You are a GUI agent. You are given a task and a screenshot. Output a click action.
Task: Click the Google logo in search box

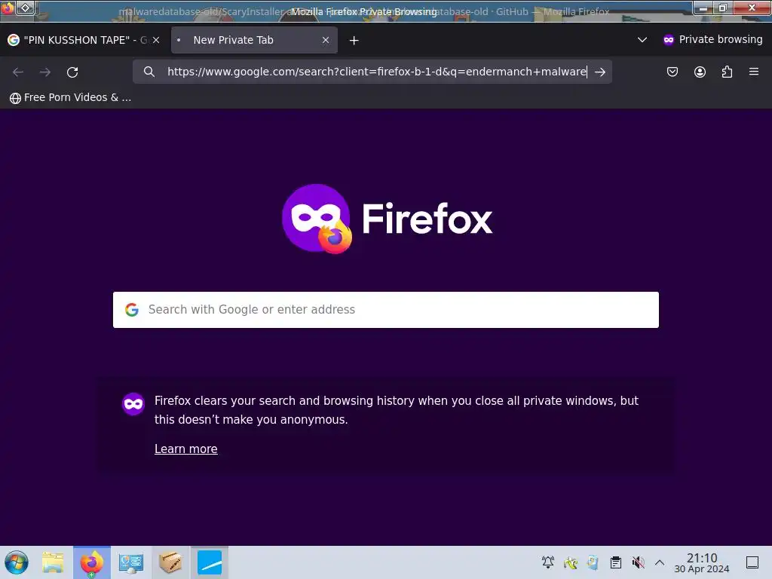[x=131, y=310]
